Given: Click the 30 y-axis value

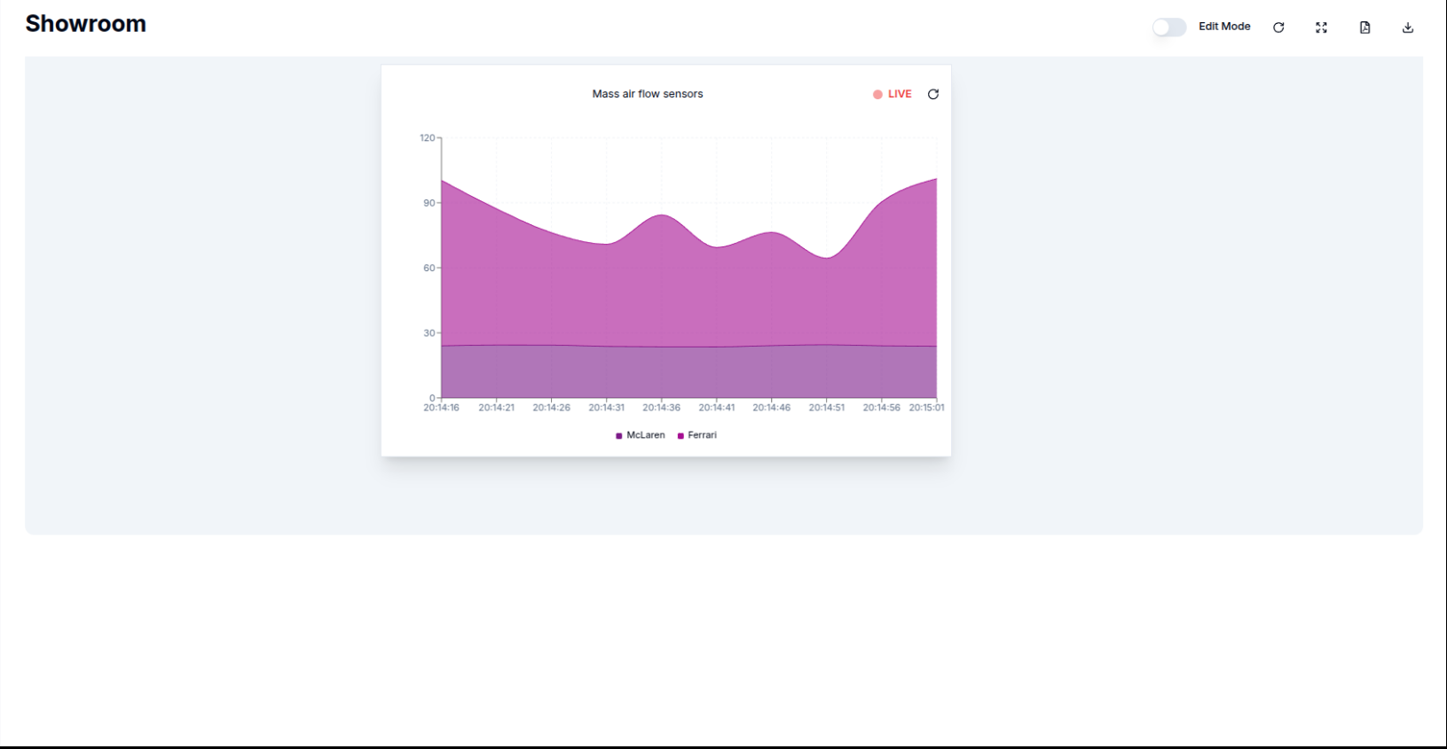Looking at the screenshot, I should click(429, 333).
